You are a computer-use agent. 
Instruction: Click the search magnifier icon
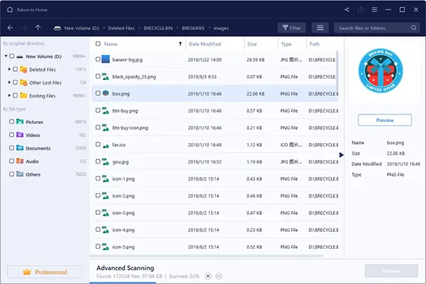point(414,28)
